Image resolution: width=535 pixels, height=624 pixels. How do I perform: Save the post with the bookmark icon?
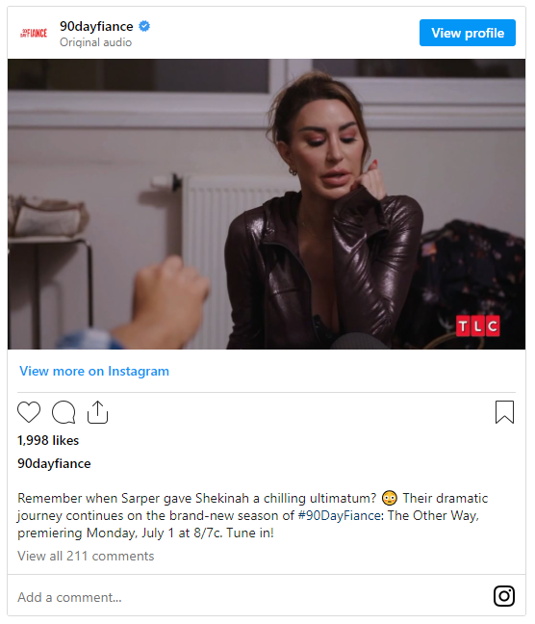[504, 412]
